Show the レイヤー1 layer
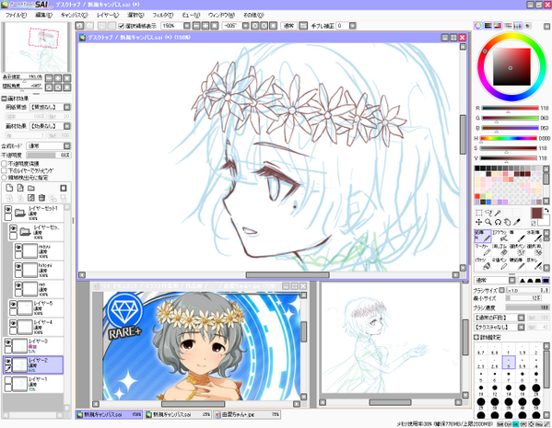The height and width of the screenshot is (428, 552). (x=8, y=380)
